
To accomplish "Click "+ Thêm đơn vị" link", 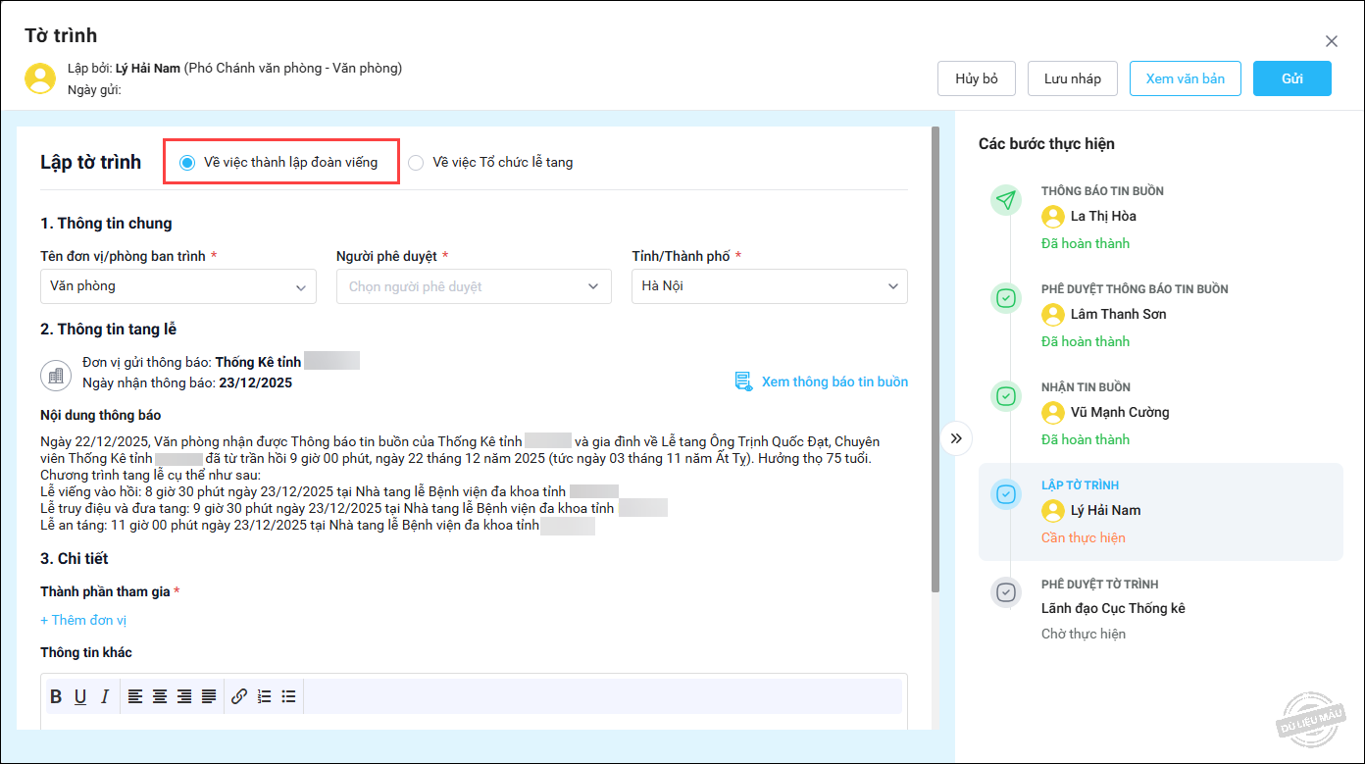I will click(x=83, y=620).
